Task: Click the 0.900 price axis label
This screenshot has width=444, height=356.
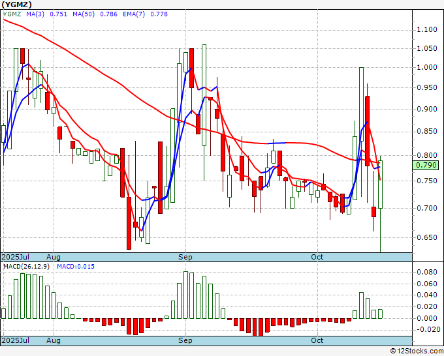Action: point(427,109)
